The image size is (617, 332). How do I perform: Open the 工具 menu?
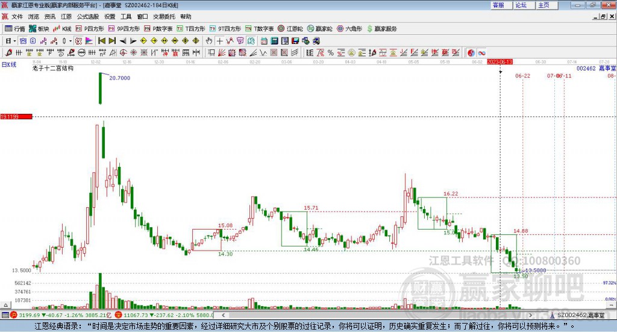coord(126,16)
